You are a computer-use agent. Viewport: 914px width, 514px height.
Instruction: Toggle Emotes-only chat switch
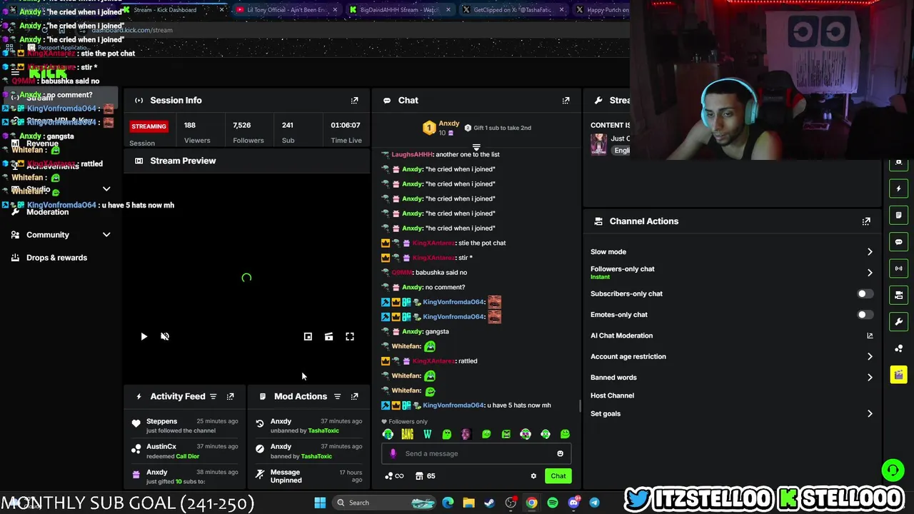[865, 314]
